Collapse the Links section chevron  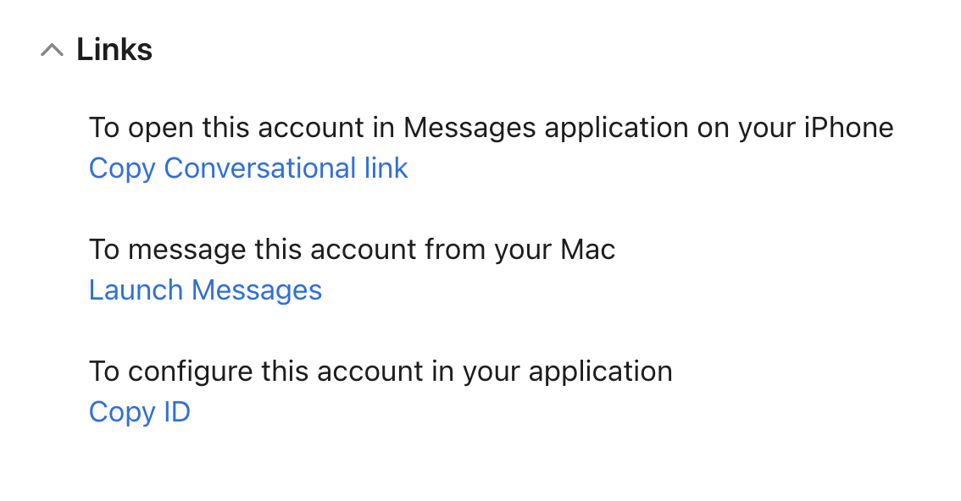coord(52,51)
